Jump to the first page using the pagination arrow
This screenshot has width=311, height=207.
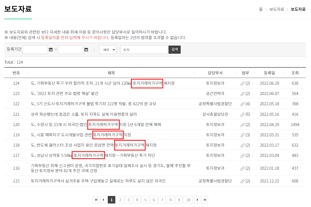(96, 199)
